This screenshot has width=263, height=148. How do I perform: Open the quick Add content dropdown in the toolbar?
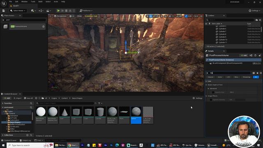33,11
